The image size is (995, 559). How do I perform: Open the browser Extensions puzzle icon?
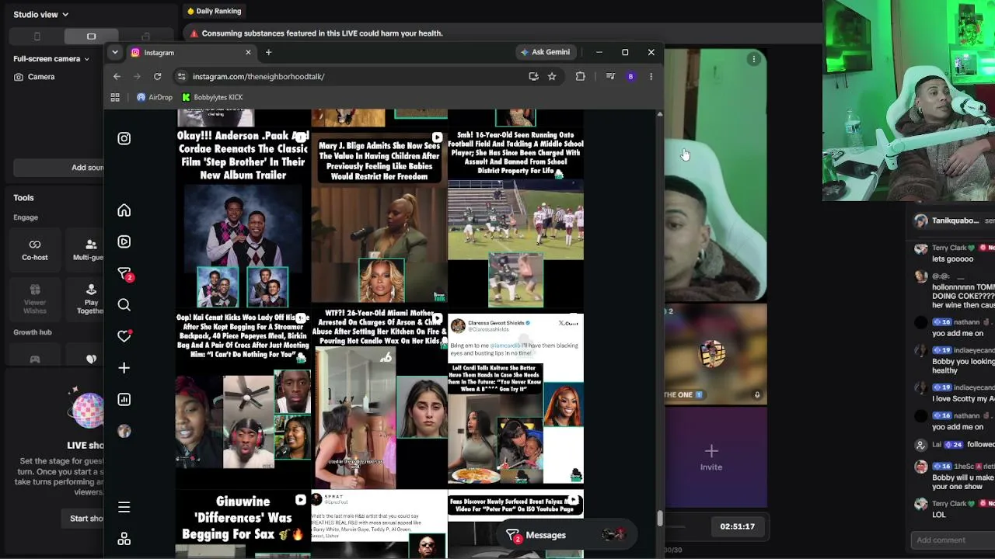tap(580, 76)
